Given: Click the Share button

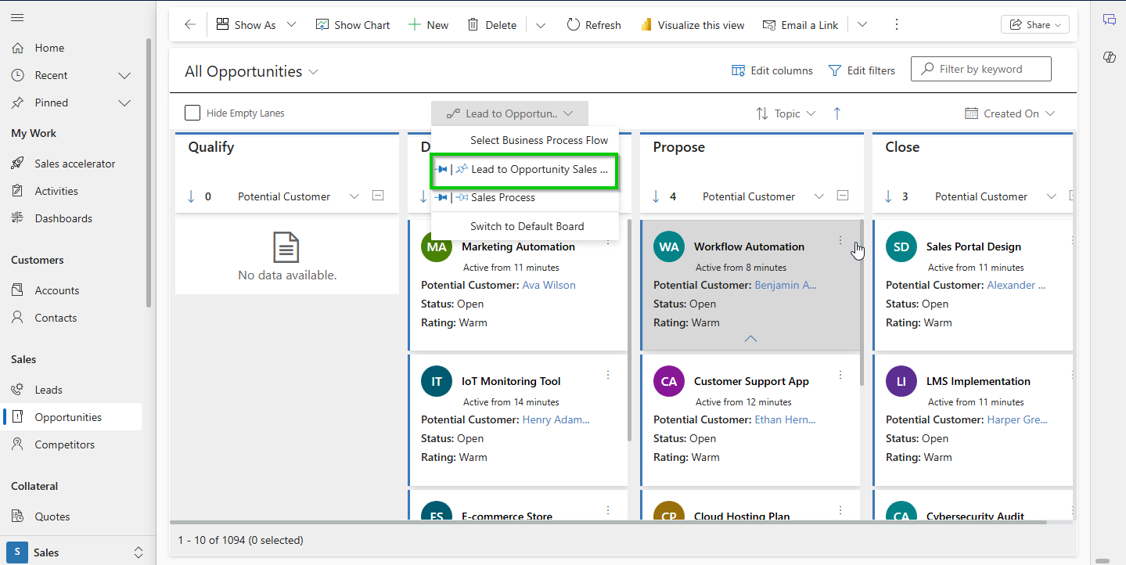Looking at the screenshot, I should 1034,25.
